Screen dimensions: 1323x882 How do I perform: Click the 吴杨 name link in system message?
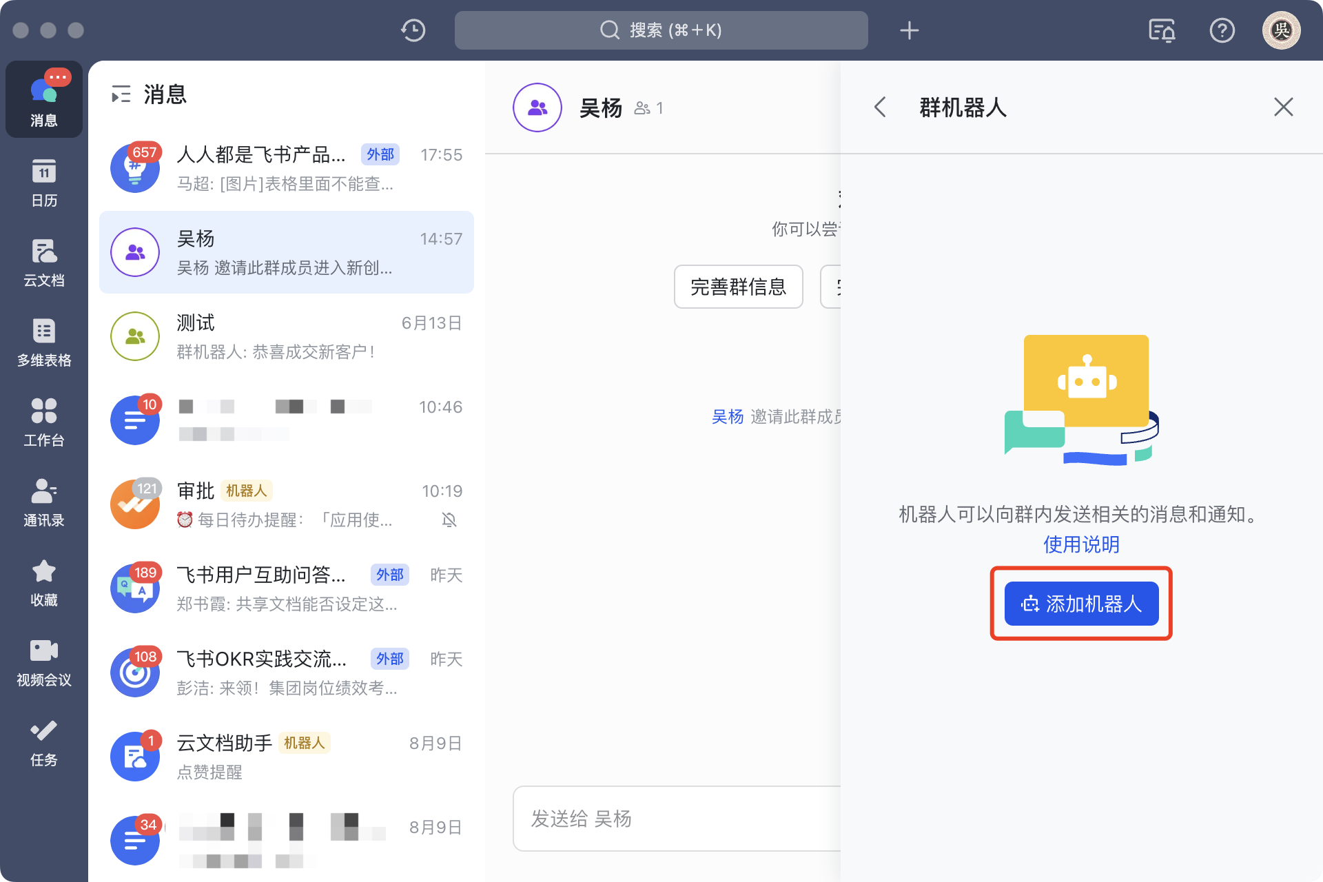coord(728,416)
